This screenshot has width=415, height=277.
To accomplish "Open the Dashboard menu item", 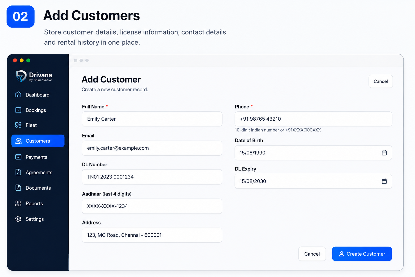I will pyautogui.click(x=38, y=95).
